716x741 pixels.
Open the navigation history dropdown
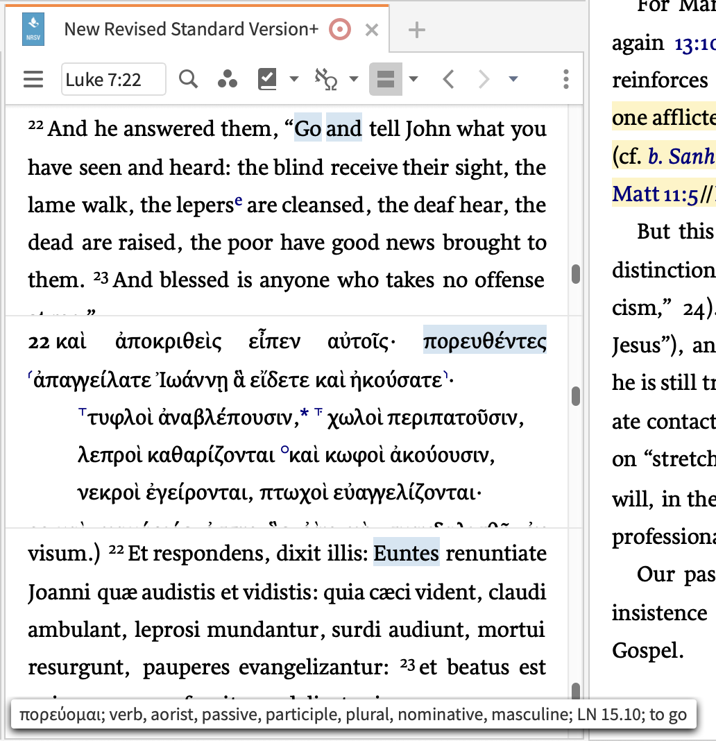pyautogui.click(x=513, y=79)
